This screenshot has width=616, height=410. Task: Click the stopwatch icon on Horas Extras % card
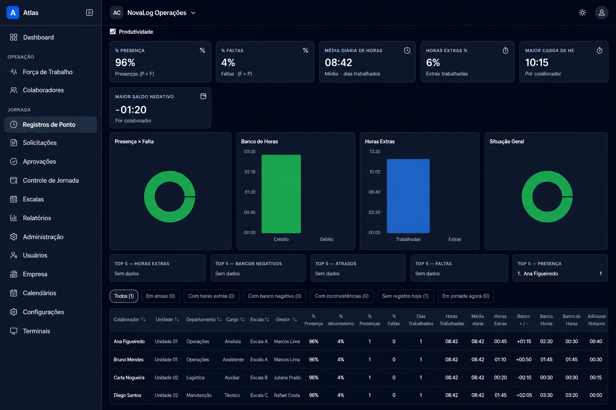pos(505,50)
